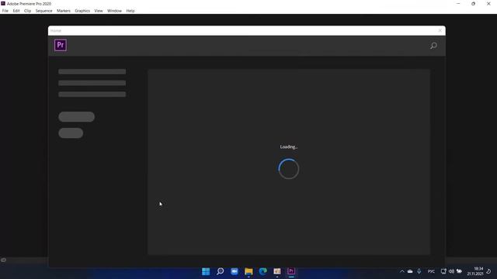Open Windows taskbar search

220,271
